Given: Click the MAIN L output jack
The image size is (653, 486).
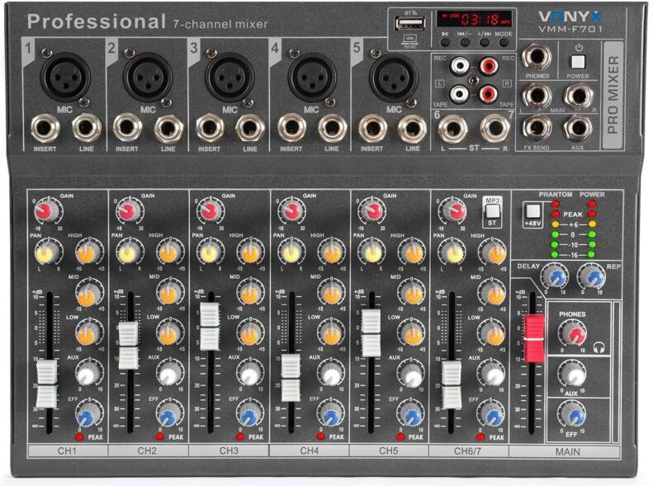Looking at the screenshot, I should pyautogui.click(x=537, y=96).
